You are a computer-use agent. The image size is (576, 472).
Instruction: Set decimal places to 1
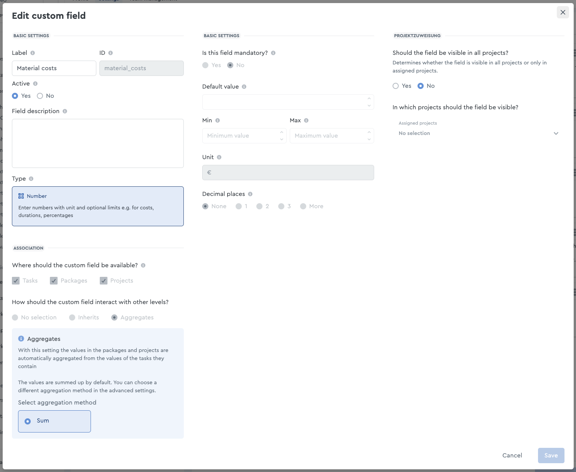[x=239, y=206]
